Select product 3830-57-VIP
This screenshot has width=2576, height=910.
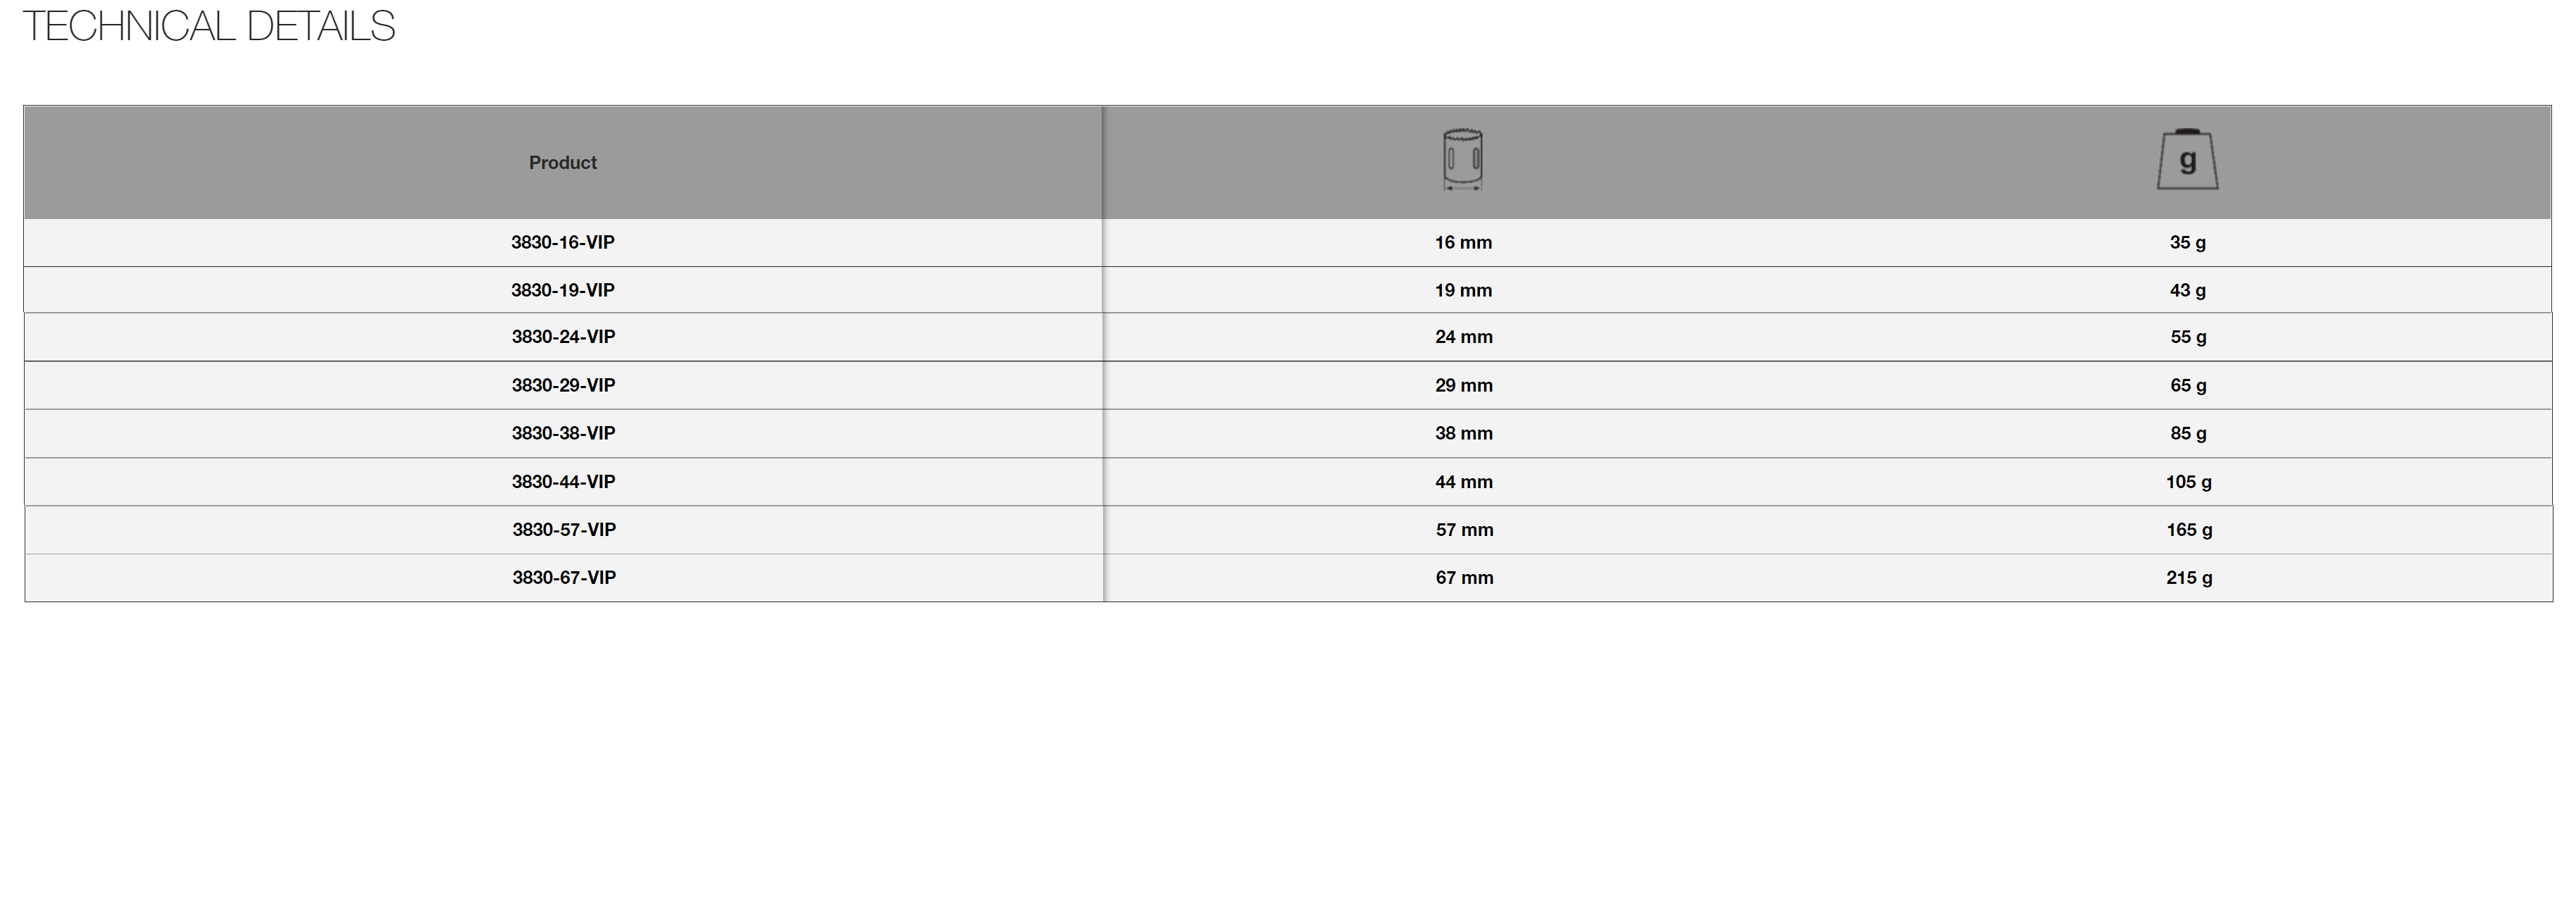pyautogui.click(x=564, y=530)
